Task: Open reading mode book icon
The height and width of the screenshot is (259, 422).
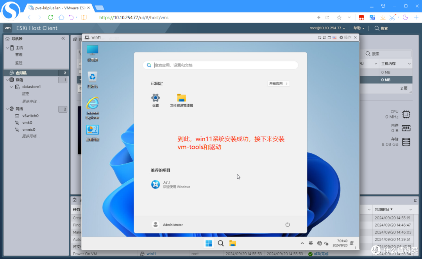Action: [84, 18]
